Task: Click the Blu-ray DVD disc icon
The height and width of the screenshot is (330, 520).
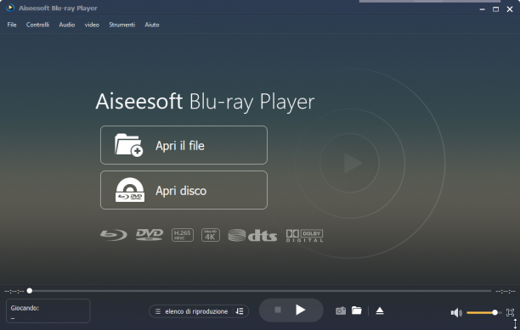Action: click(130, 190)
